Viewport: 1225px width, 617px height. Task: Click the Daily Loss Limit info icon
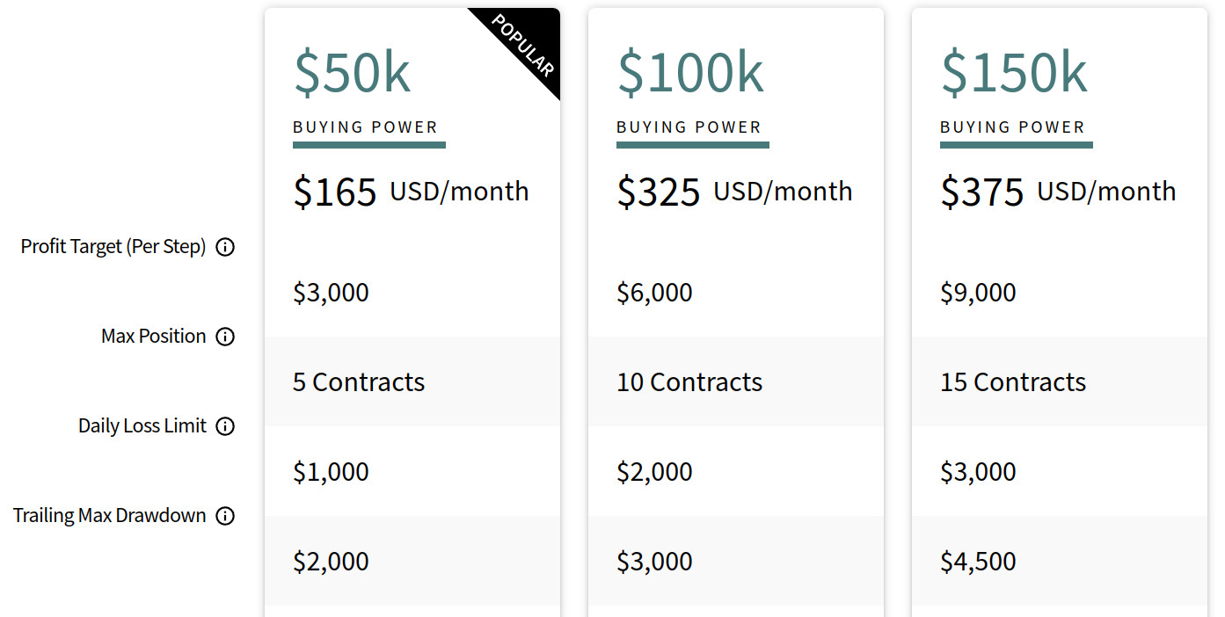click(x=226, y=425)
